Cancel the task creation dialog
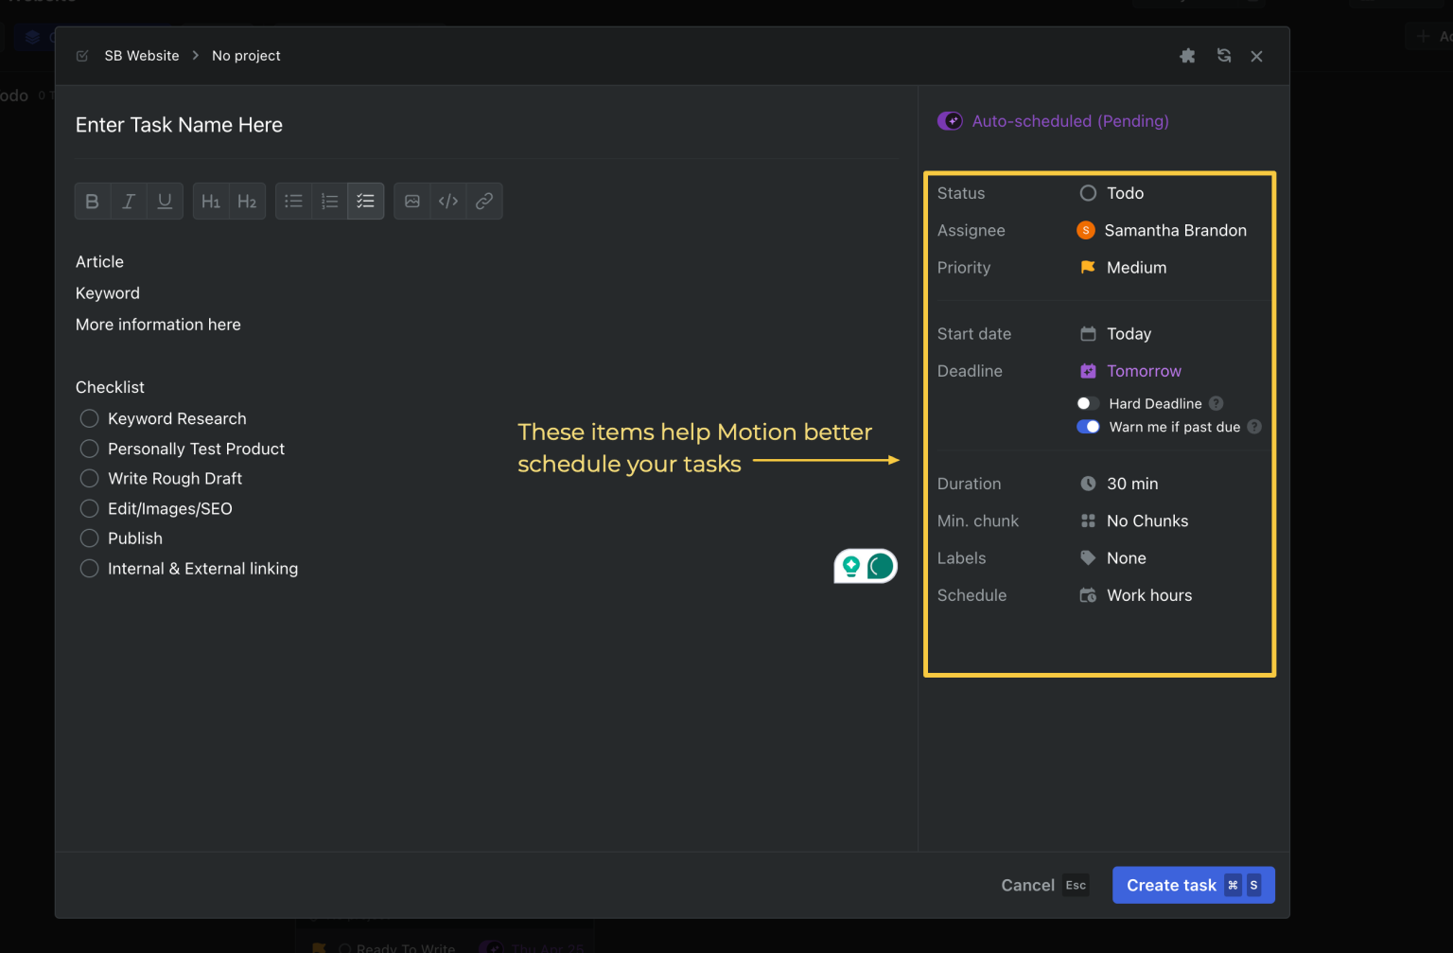Image resolution: width=1453 pixels, height=953 pixels. point(1027,885)
